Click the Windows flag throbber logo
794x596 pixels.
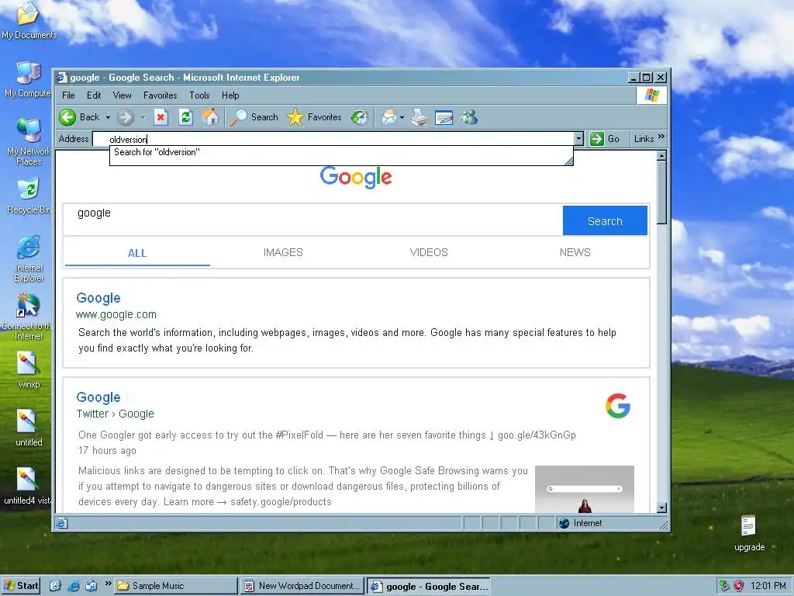[651, 95]
